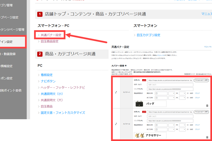This screenshot has width=212, height=141.
Task: Open the minute dropdown for 大バナー1 終了日時
Action: [182, 98]
